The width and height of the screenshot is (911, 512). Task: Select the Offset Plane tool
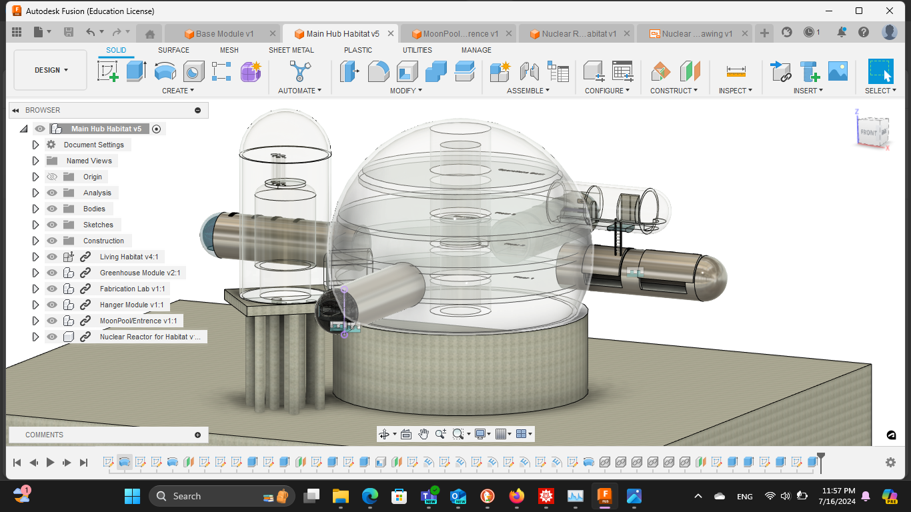pos(660,71)
